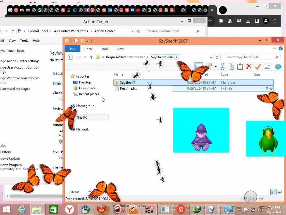The image size is (286, 215).
Task: Open Action Center address bar dropdown
Action: click(132, 31)
